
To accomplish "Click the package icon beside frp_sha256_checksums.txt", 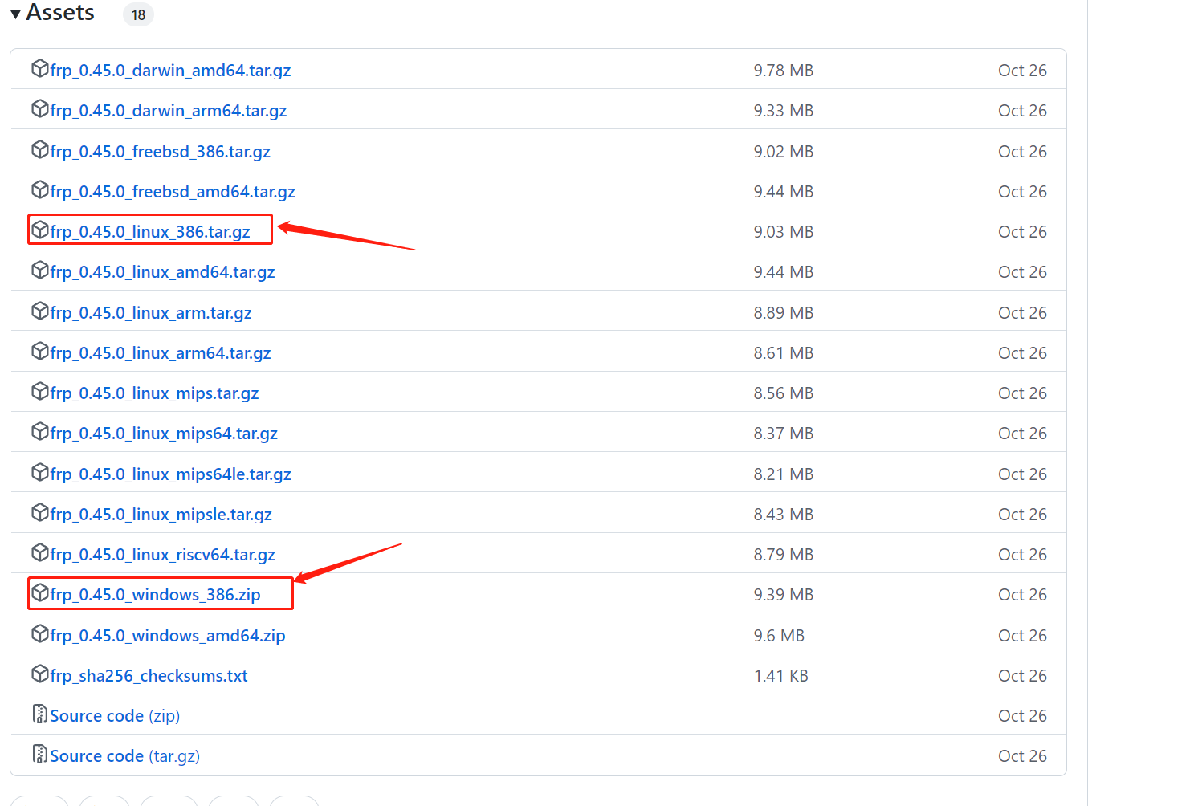I will 40,674.
